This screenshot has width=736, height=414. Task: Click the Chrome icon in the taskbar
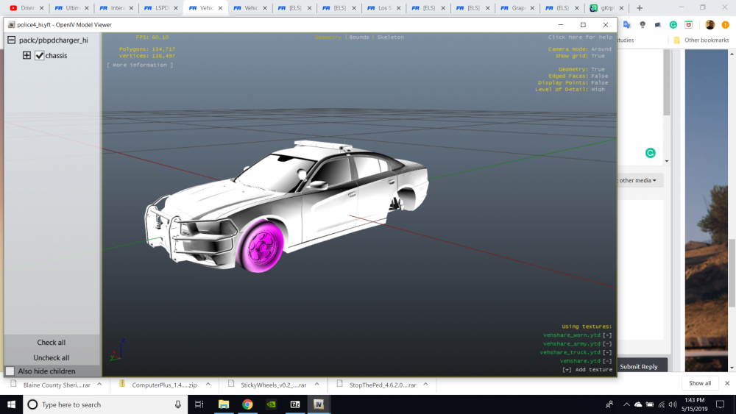point(247,404)
